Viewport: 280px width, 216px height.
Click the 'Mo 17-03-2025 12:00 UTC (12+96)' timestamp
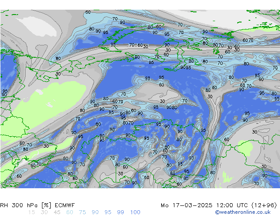(219, 205)
